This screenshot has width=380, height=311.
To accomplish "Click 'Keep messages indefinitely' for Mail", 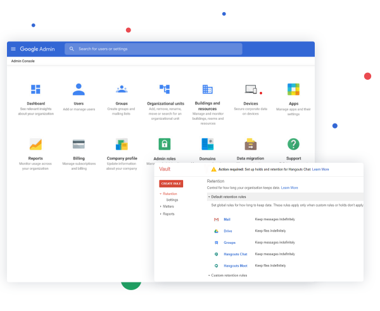I will coord(275,219).
